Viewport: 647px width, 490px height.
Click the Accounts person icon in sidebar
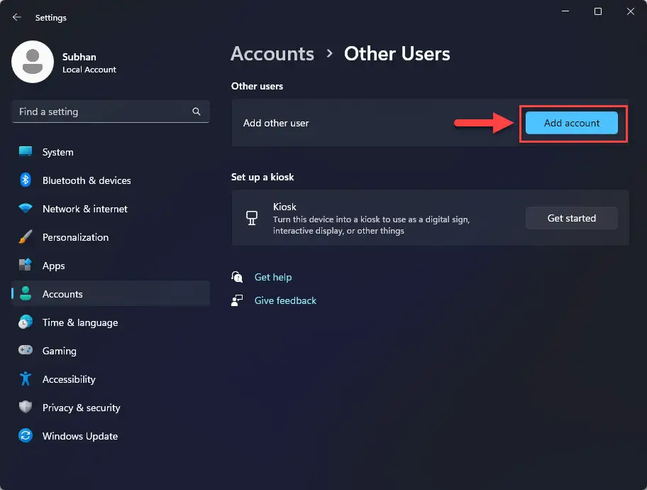point(26,293)
